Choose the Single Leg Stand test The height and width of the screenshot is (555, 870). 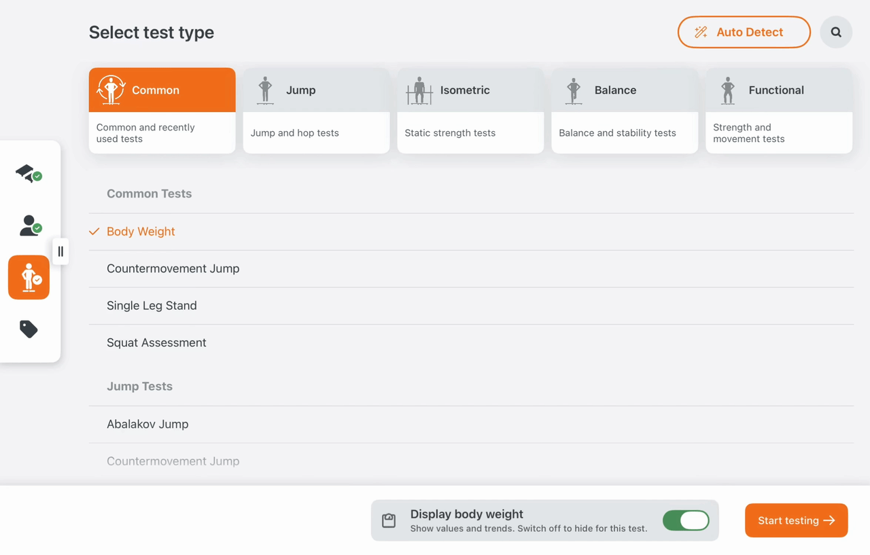click(x=471, y=306)
